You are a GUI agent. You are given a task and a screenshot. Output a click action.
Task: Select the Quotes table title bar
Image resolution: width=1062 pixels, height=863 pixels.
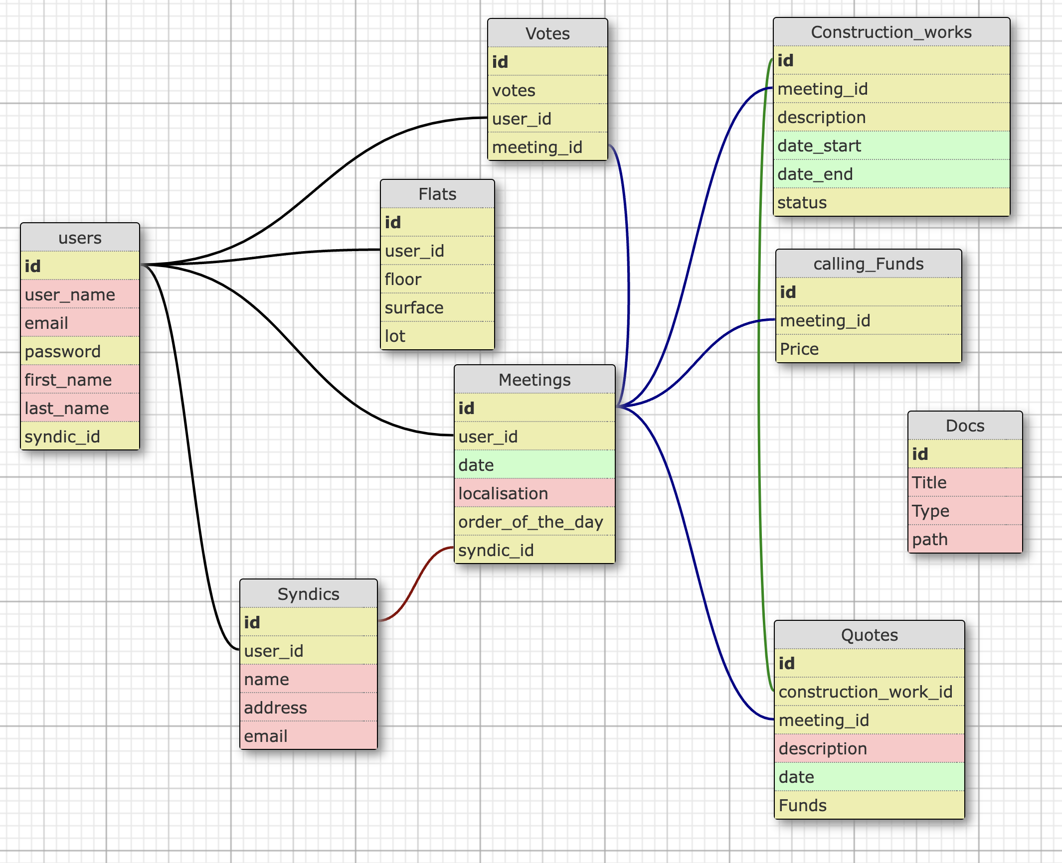click(869, 635)
